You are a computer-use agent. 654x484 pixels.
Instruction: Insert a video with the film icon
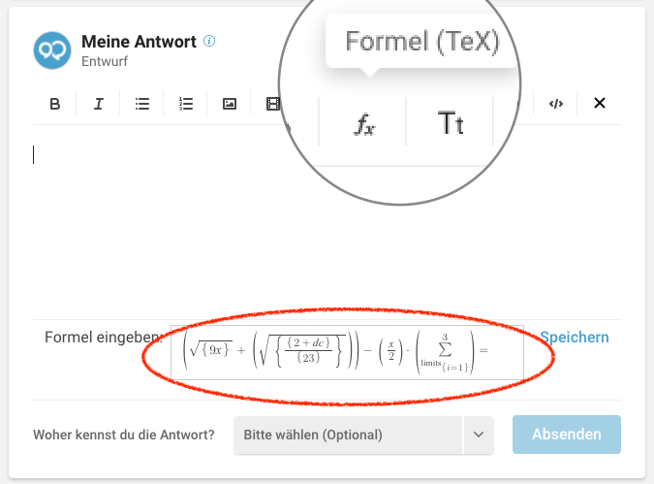click(273, 104)
